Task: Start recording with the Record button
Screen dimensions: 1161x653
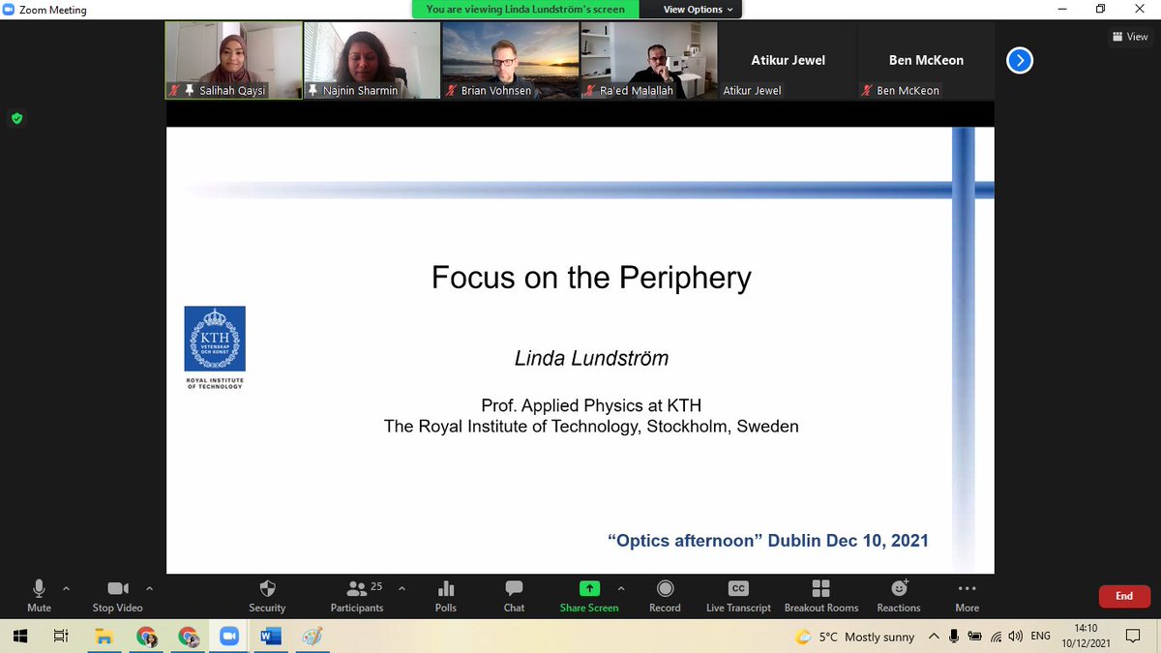Action: tap(665, 595)
